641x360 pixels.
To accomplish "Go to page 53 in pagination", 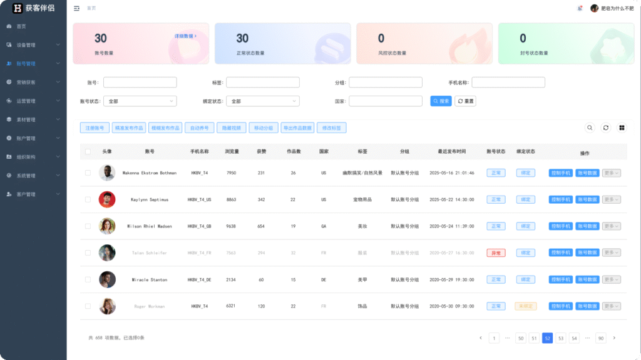I will 561,338.
